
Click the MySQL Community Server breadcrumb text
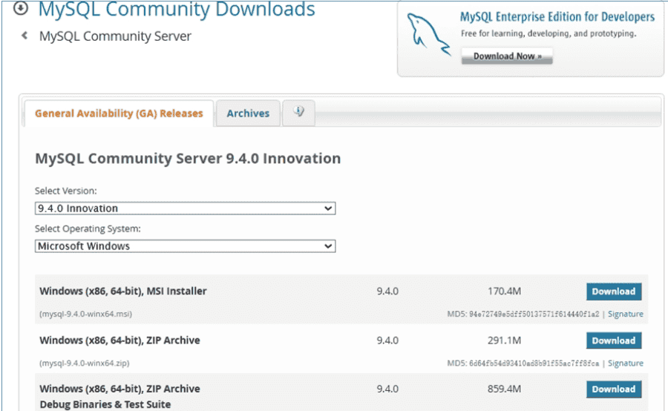tap(115, 36)
